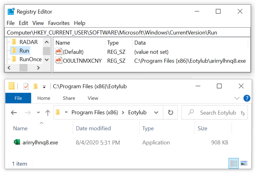Screen dimensions: 255x173
Task: Switch to Large icons view layout
Action: [x=244, y=163]
